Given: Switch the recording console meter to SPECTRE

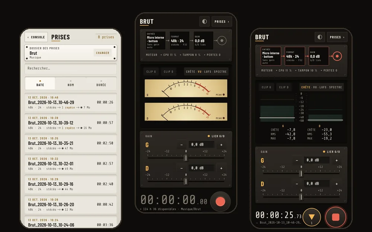Looking at the screenshot, I should click(x=336, y=87).
